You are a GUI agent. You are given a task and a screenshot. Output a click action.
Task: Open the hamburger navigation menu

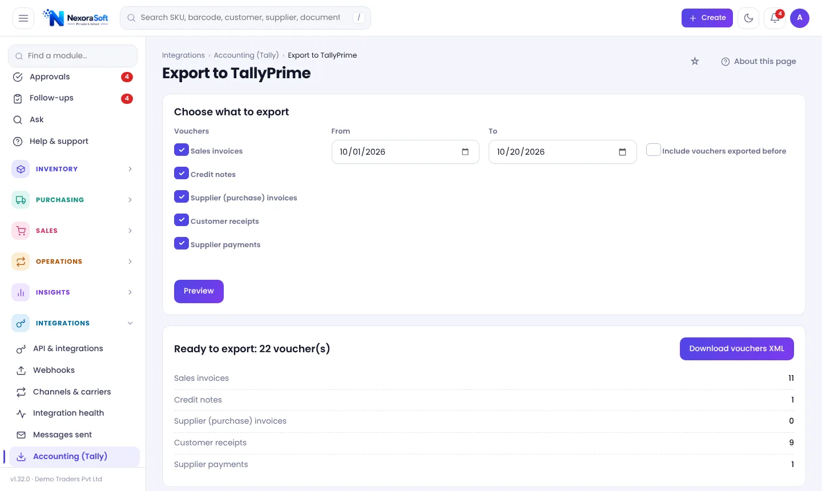(23, 18)
